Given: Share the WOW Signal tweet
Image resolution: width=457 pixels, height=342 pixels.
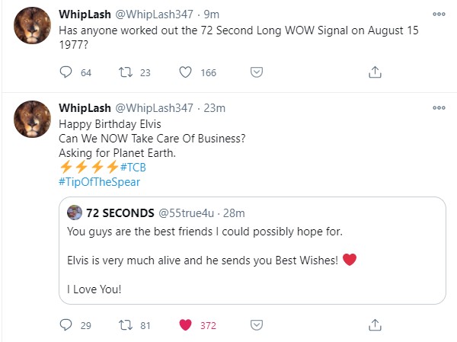Looking at the screenshot, I should [375, 72].
